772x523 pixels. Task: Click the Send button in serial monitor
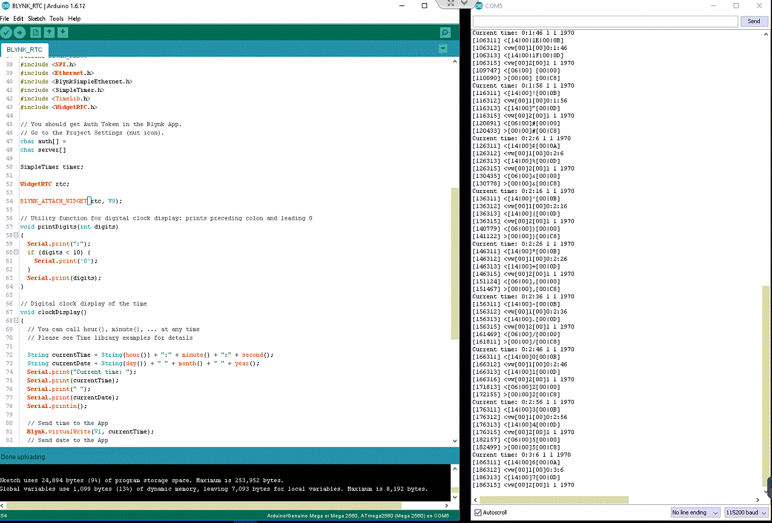pos(754,21)
